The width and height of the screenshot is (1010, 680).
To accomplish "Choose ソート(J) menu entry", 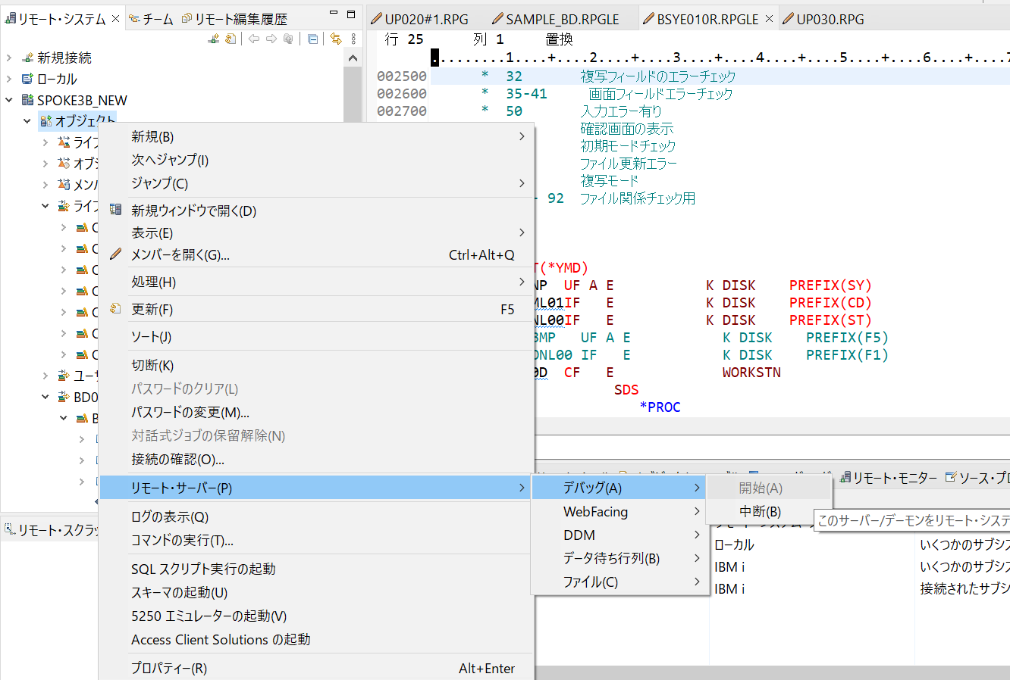I will pos(316,337).
